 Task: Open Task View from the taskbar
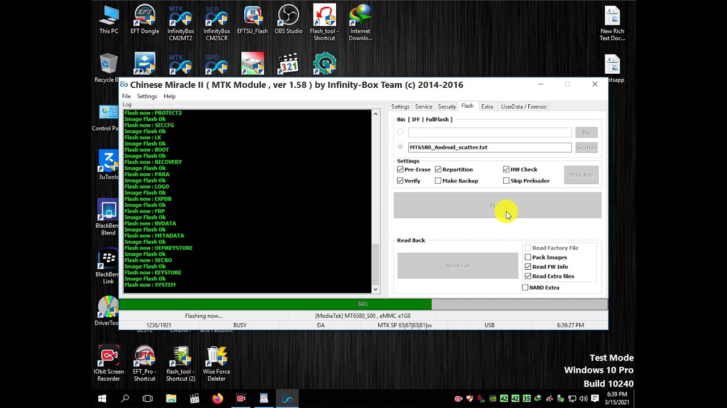[x=148, y=399]
